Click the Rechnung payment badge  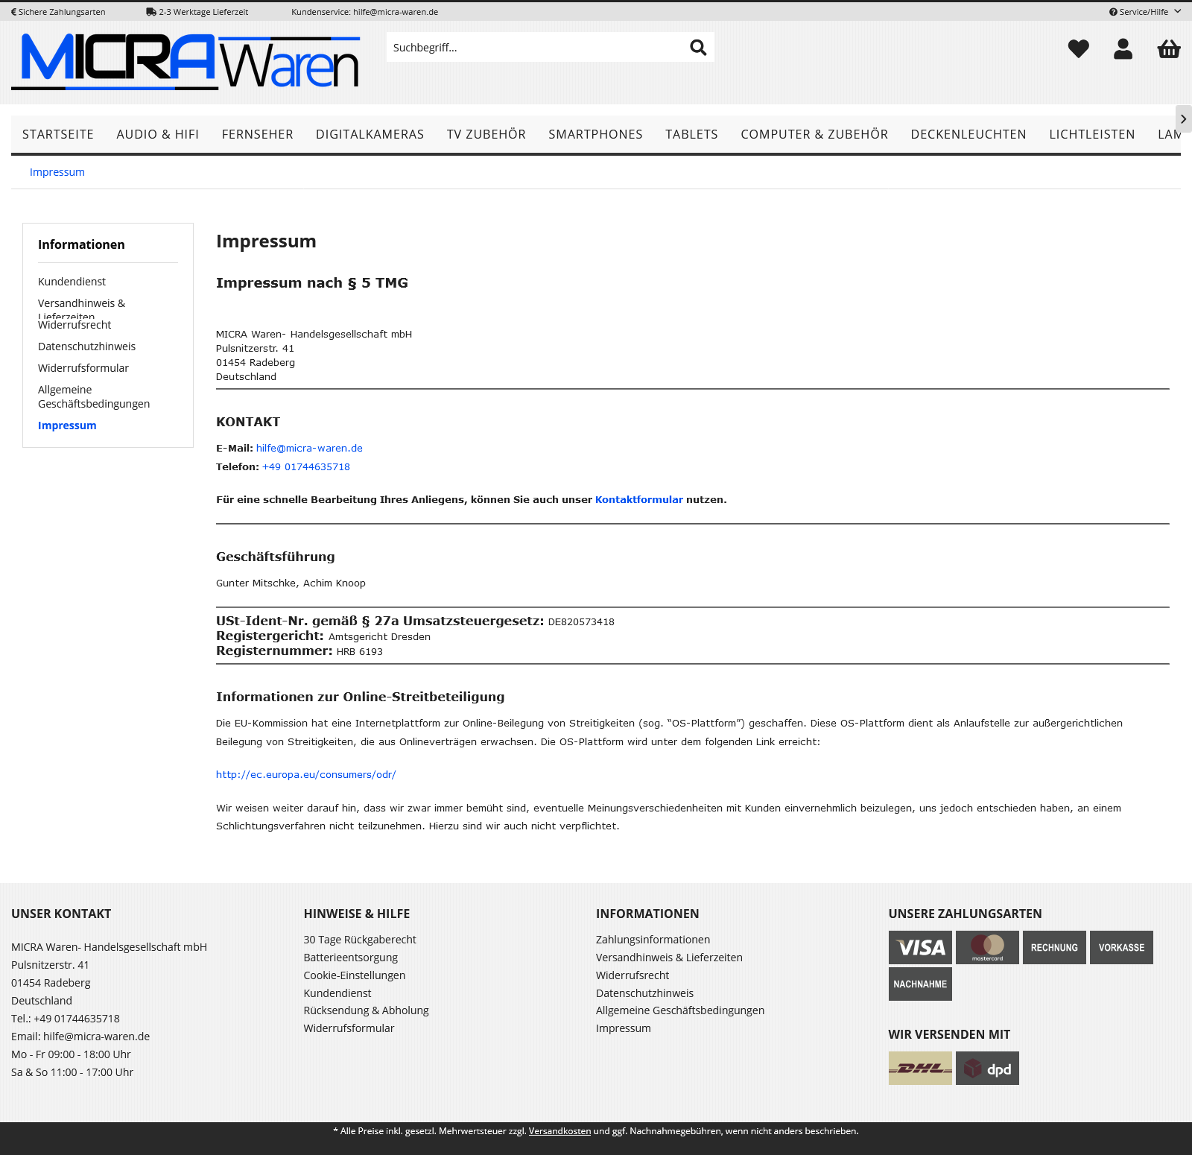point(1054,947)
